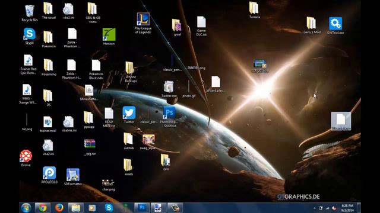Open the DS folder

point(48,98)
